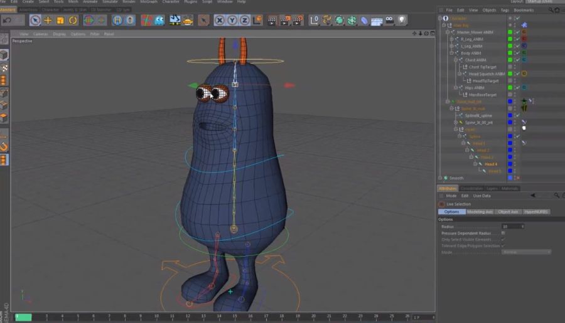Viewport: 565px width, 323px height.
Task: Open the green array modeling icon
Action: pos(352,20)
